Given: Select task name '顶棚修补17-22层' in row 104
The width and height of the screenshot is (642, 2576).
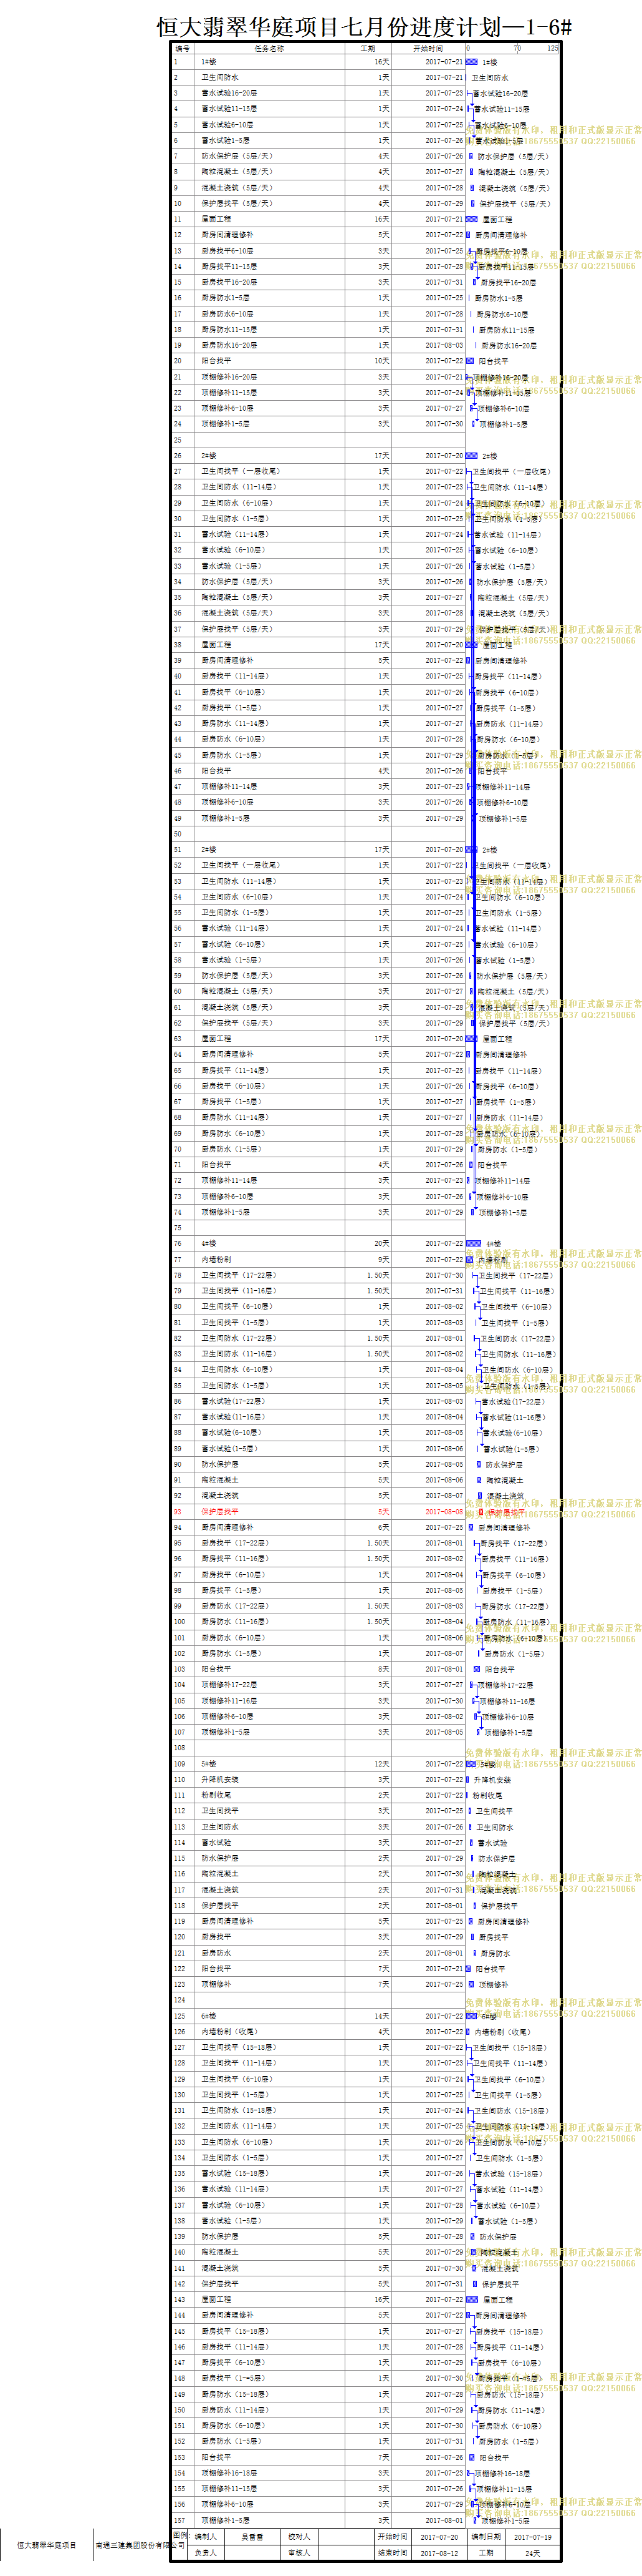Looking at the screenshot, I should tap(229, 1685).
